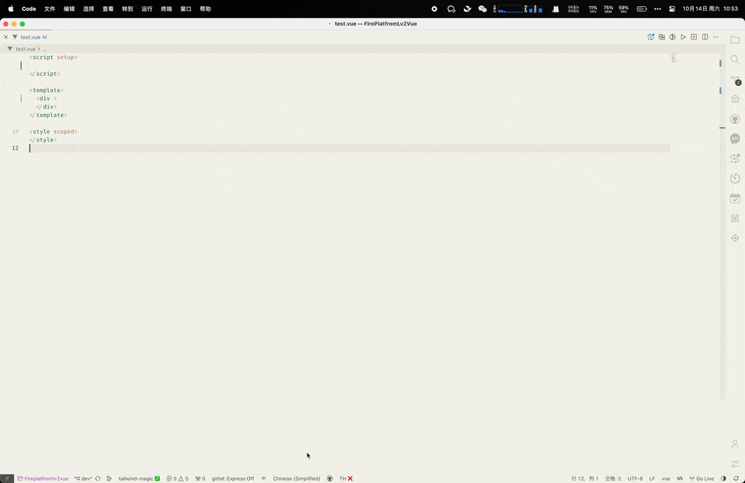Toggle tailwind-magic in the status bar

tap(139, 478)
